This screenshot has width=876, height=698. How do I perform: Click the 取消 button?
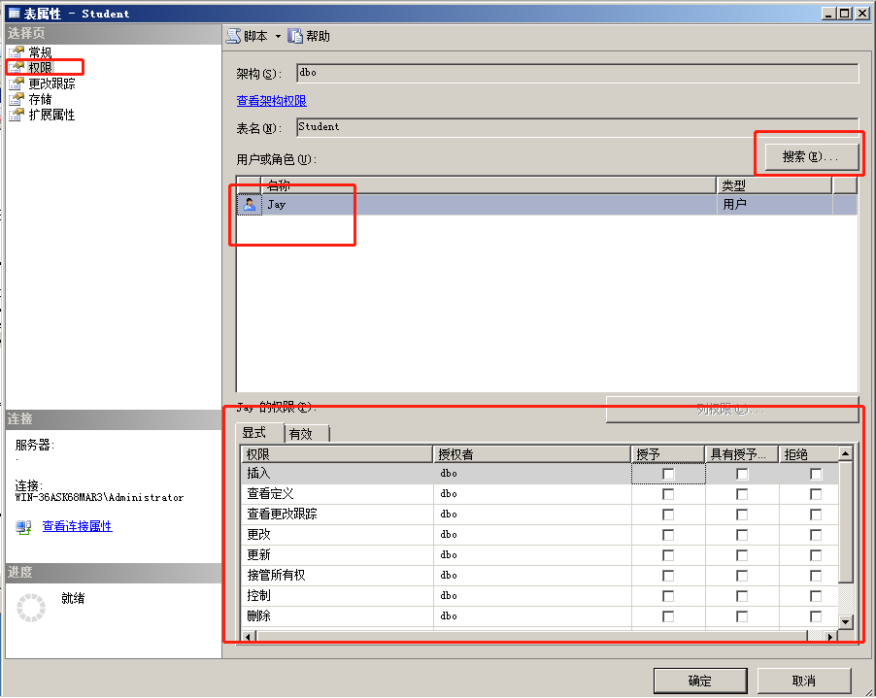tap(804, 681)
